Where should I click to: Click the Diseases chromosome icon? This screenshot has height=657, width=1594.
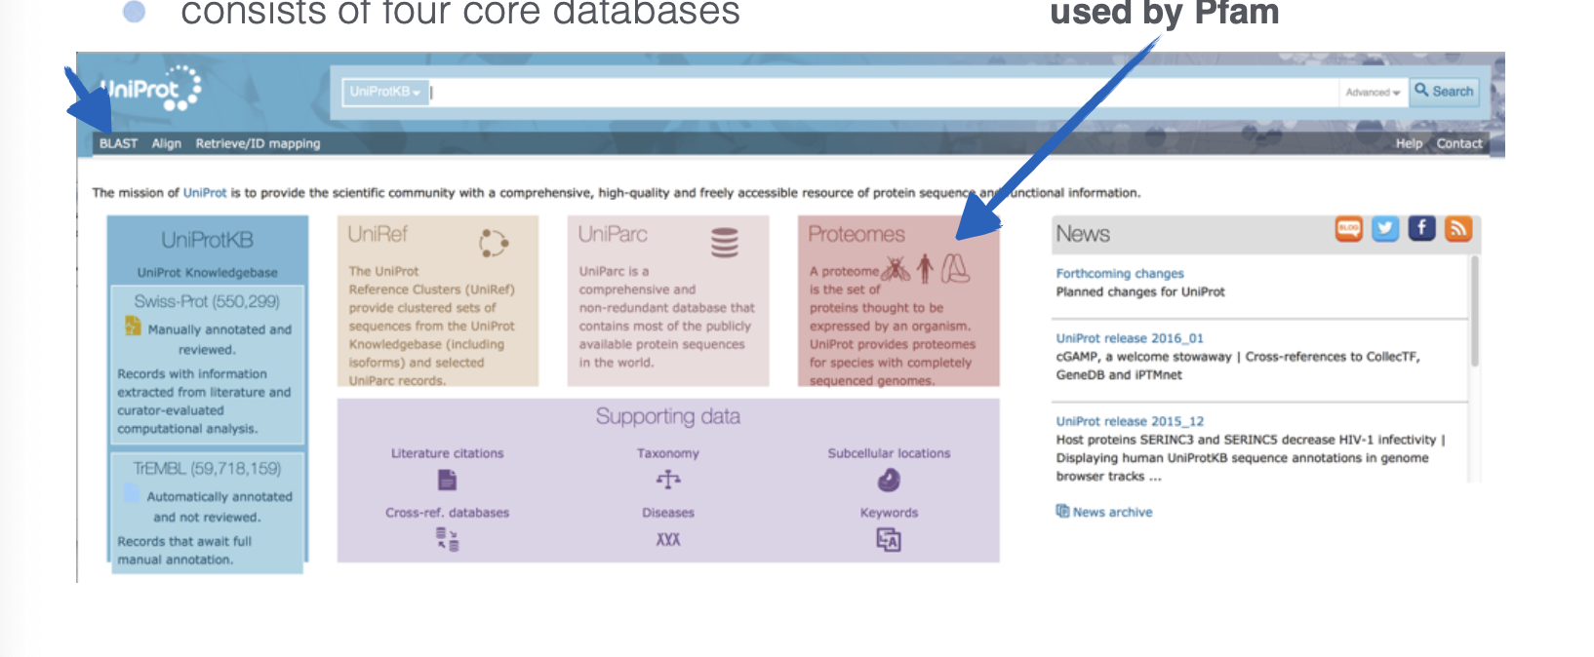tap(668, 539)
